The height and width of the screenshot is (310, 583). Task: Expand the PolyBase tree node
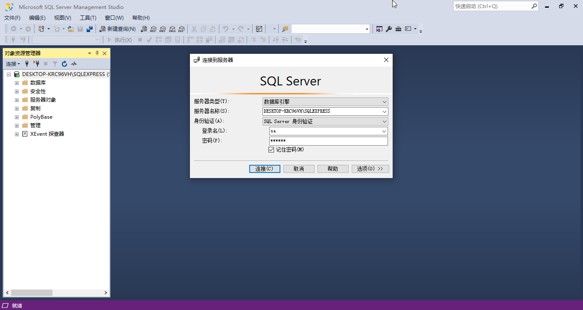tap(17, 117)
